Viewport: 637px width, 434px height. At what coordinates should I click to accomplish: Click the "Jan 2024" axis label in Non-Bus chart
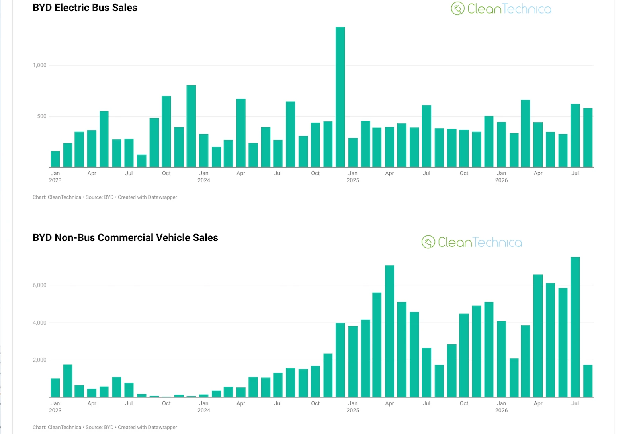[204, 407]
